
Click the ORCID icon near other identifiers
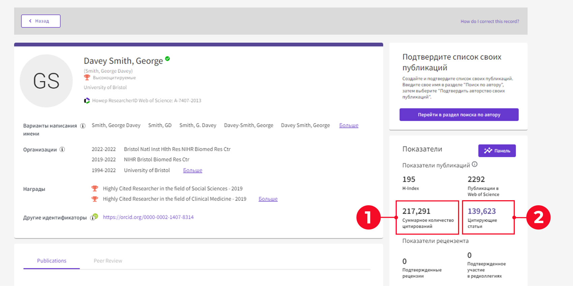95,216
